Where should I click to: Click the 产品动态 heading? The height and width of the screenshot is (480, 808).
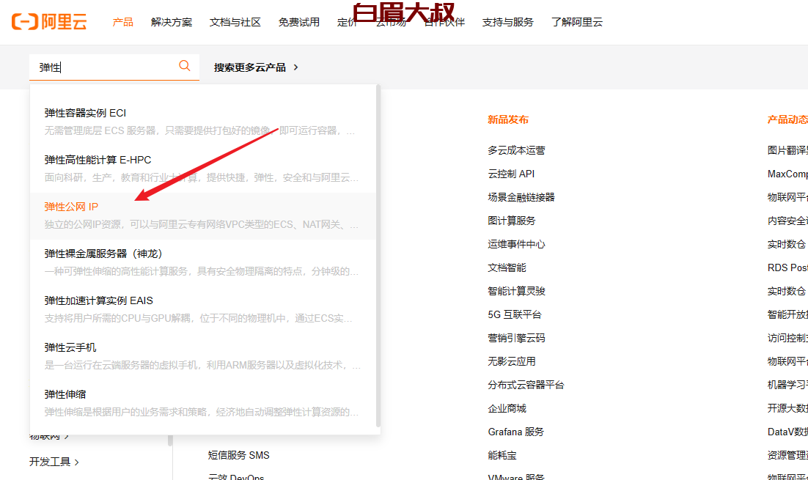coord(787,119)
